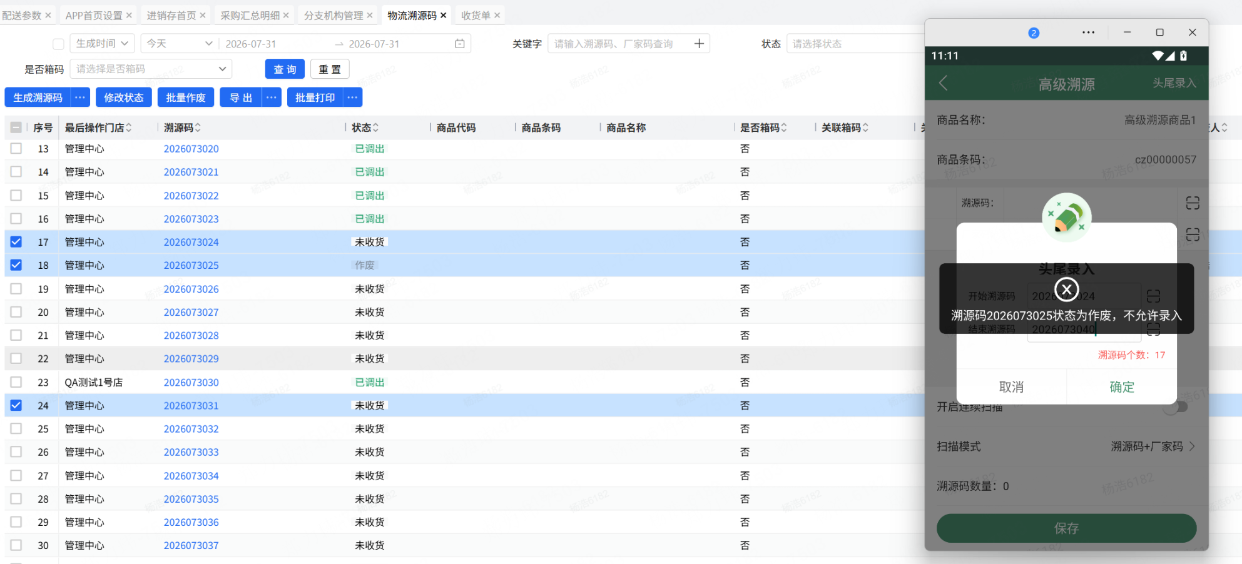Close the APP首页设置 tab

pyautogui.click(x=129, y=15)
